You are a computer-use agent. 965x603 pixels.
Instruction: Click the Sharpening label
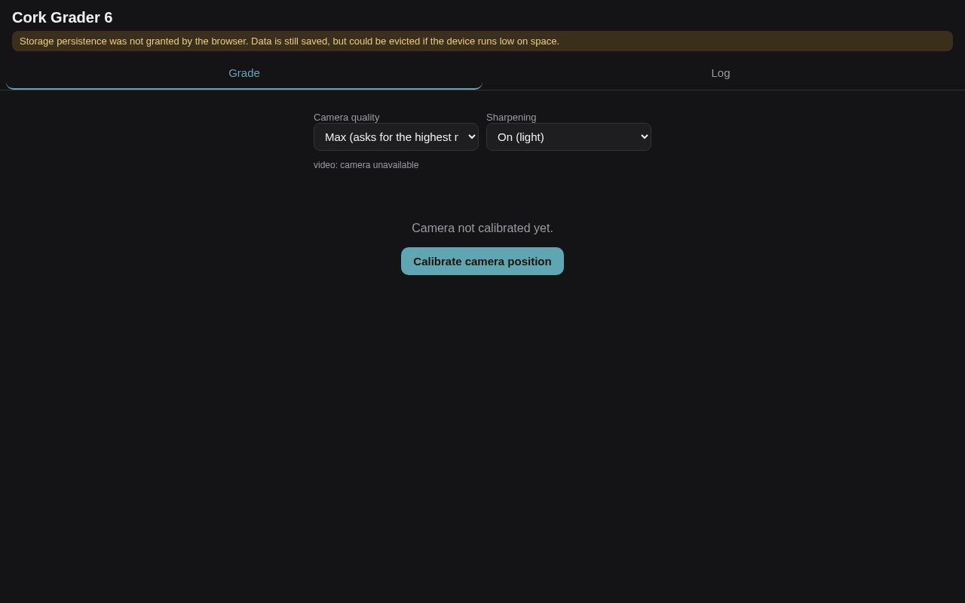pyautogui.click(x=511, y=117)
